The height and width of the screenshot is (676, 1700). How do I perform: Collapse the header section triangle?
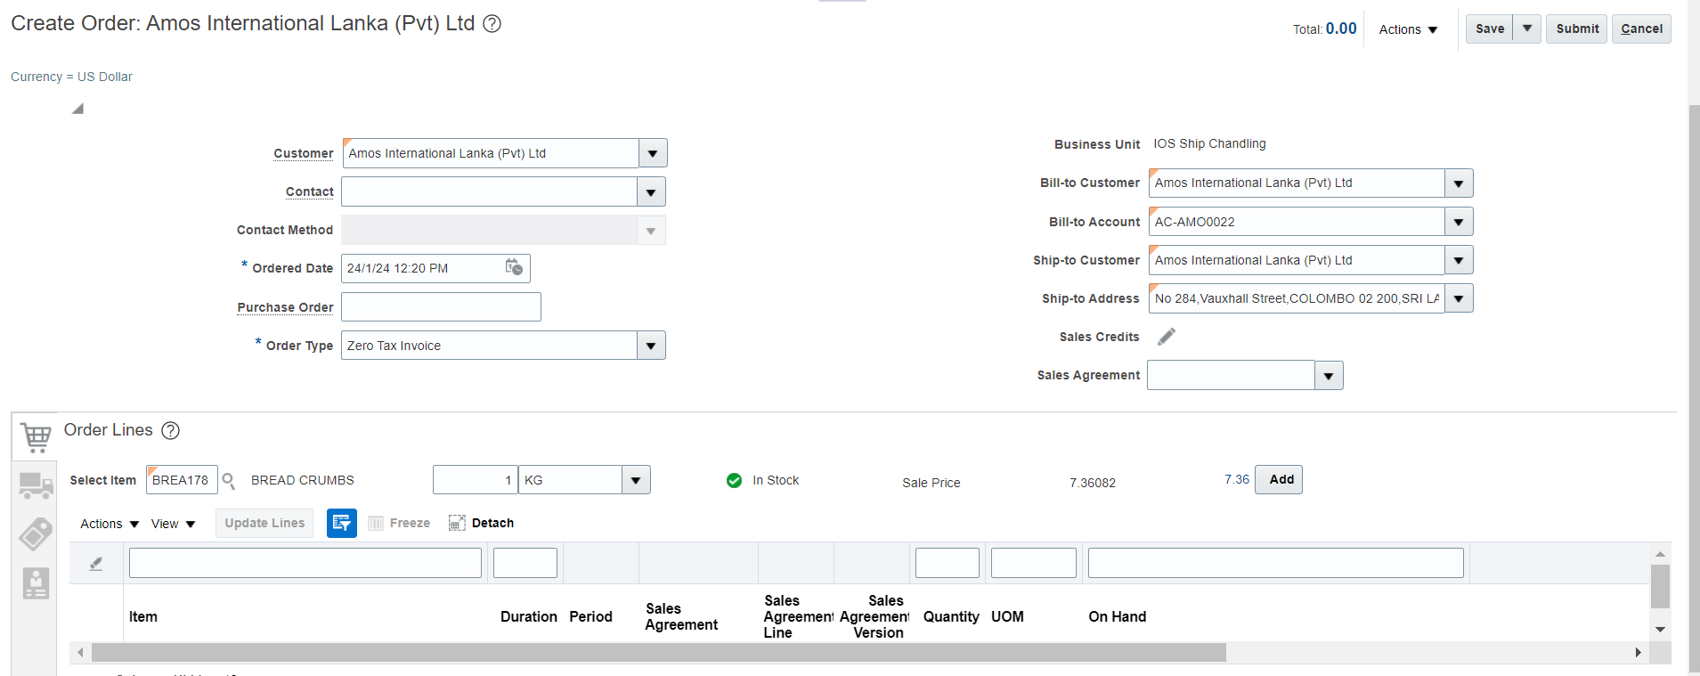click(78, 109)
